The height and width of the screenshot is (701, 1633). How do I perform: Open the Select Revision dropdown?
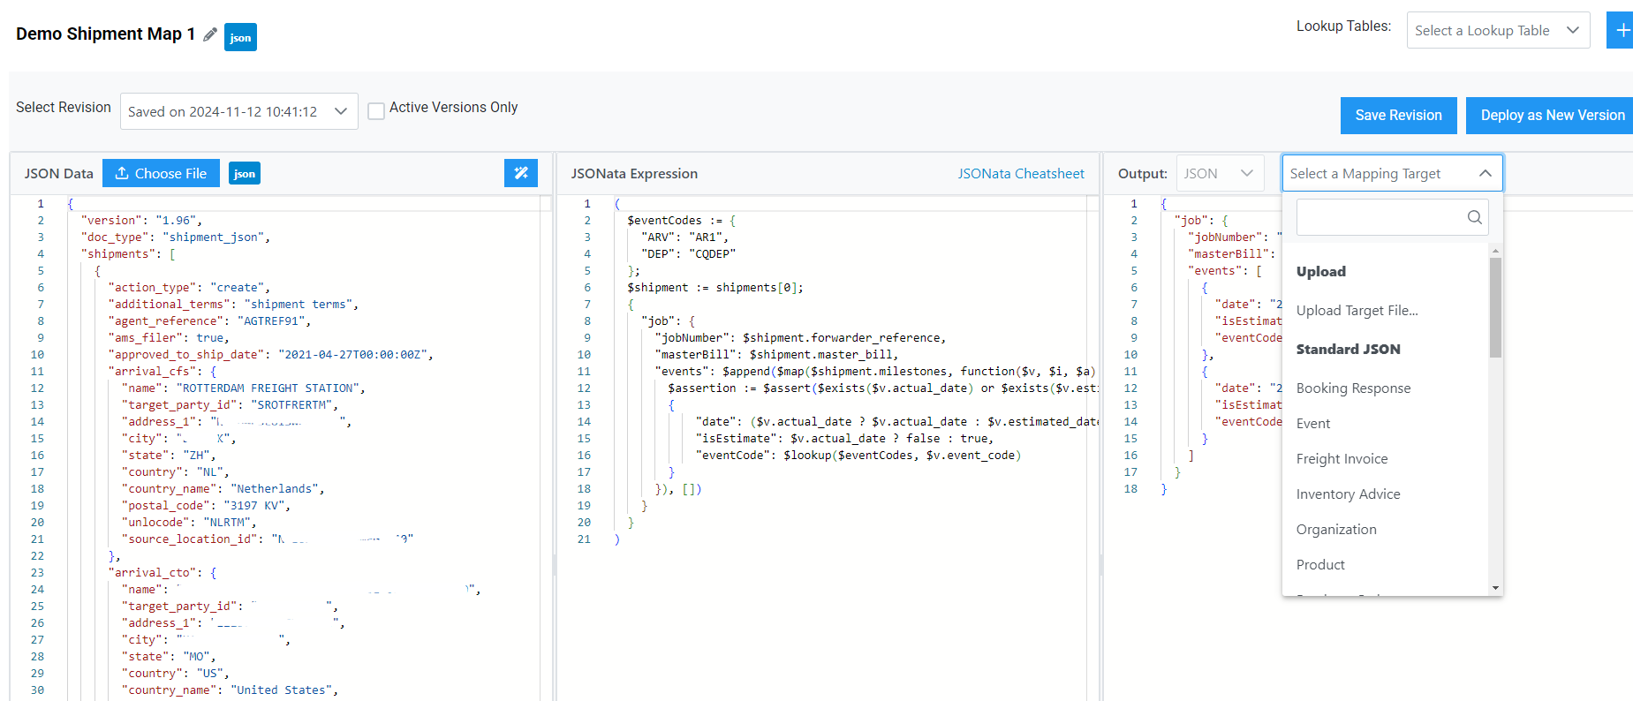coord(239,111)
